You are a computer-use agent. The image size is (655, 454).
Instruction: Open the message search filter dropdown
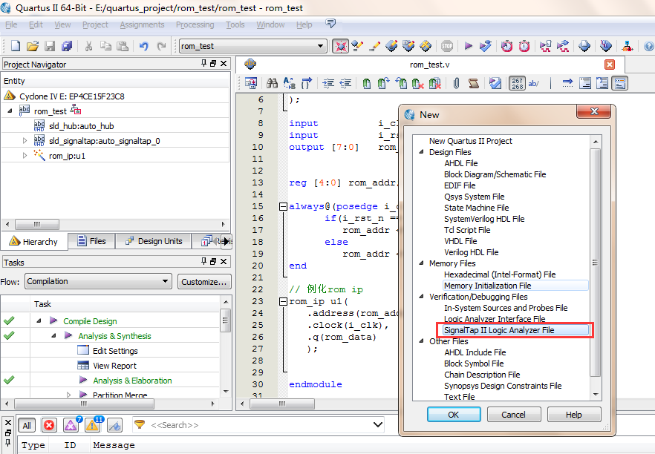pos(377,425)
